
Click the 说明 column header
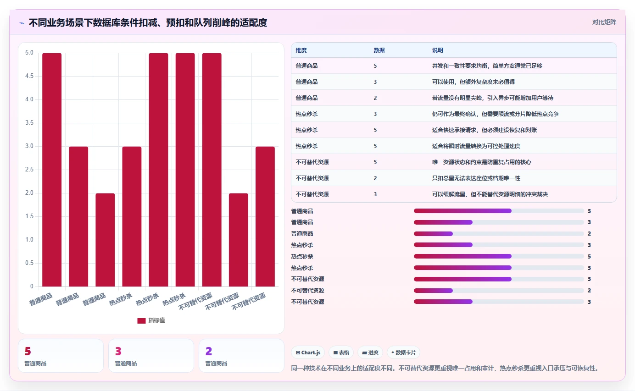click(x=438, y=50)
